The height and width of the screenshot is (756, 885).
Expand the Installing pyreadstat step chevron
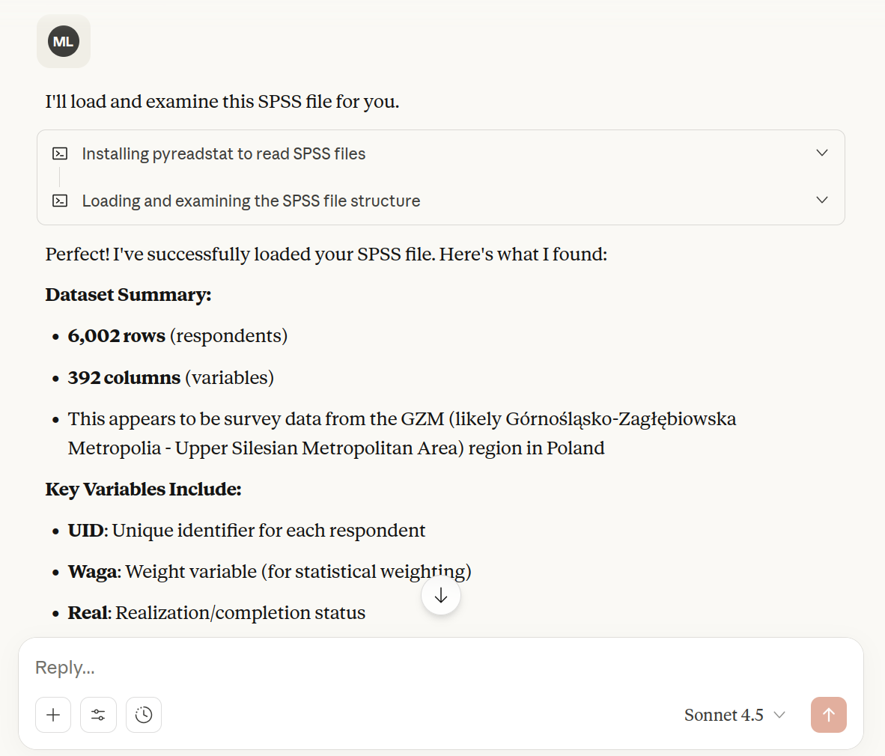[821, 153]
